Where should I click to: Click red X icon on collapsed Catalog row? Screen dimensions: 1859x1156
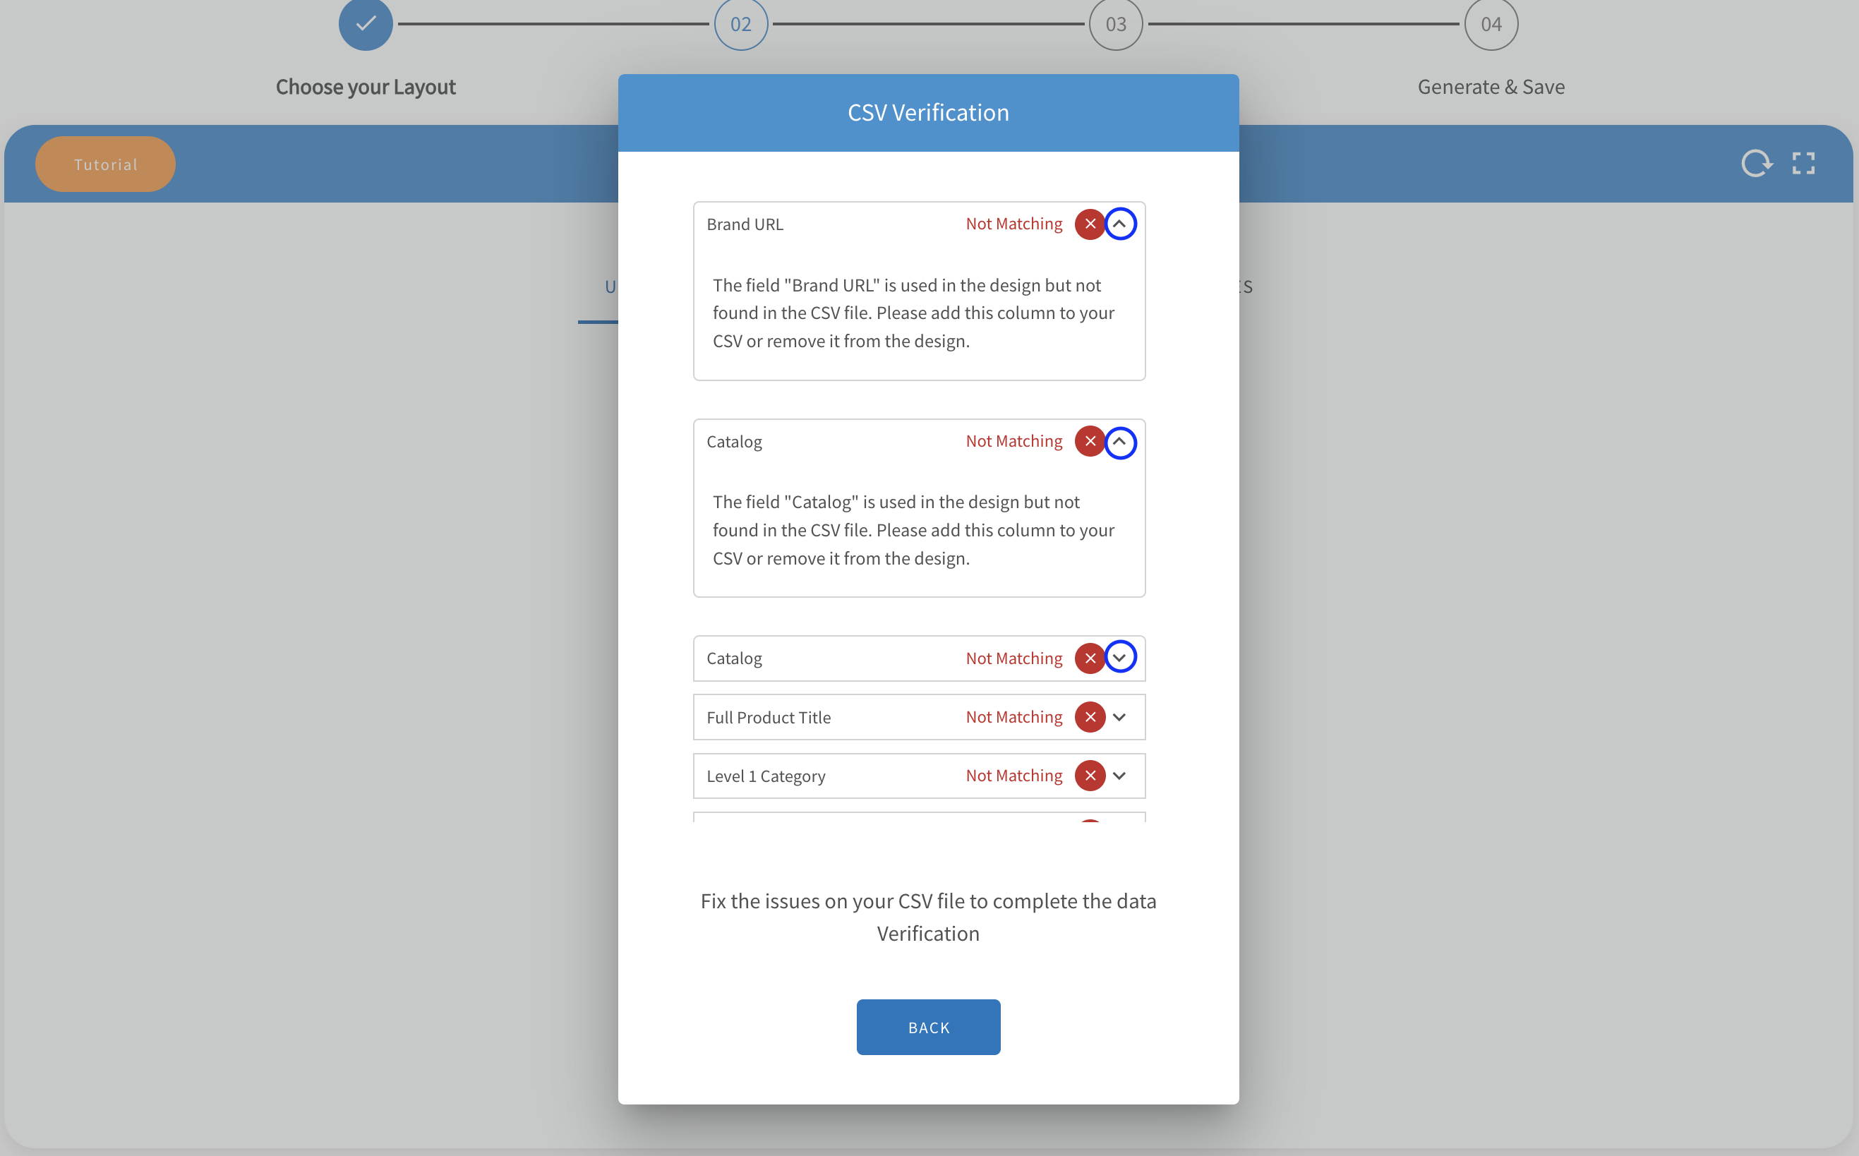1089,658
